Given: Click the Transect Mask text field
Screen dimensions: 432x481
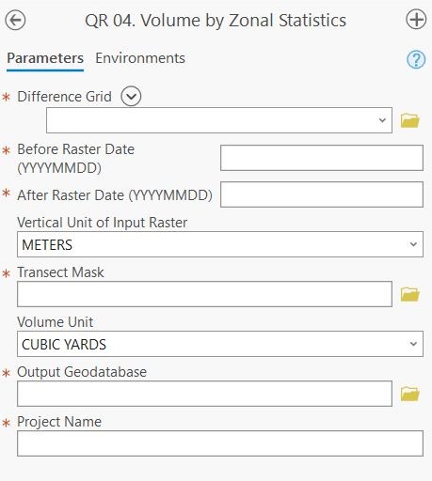Looking at the screenshot, I should [x=204, y=294].
